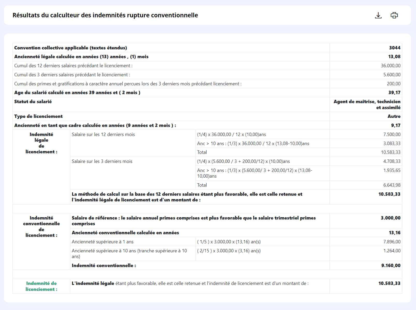Viewport: 416px width, 310px height.
Task: Click the ancienneté légale value 13,08
Action: [x=394, y=57]
